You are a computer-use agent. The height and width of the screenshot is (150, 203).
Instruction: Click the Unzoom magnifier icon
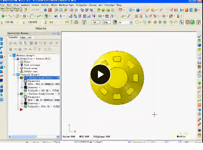coord(76,10)
